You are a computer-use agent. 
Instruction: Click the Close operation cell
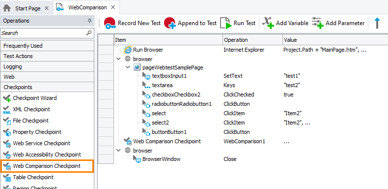[230, 159]
